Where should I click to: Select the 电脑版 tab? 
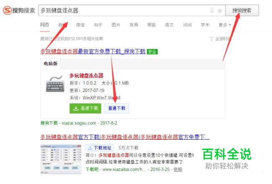pos(51,64)
